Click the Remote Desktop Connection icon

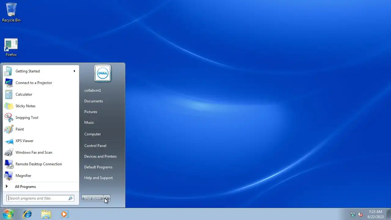point(9,164)
